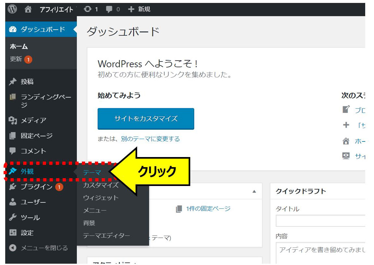374x265 pixels.
Task: Click the orange badge beside 更新
Action: point(28,60)
